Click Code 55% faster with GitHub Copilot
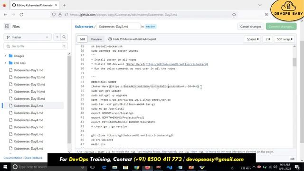 (132, 39)
